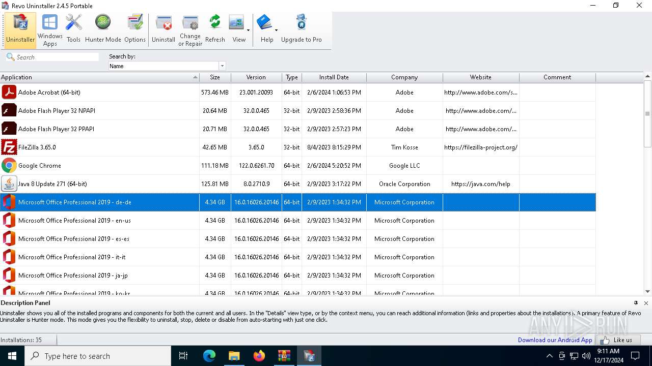The width and height of the screenshot is (652, 366).
Task: Click the View toolbar icon
Action: [x=236, y=23]
